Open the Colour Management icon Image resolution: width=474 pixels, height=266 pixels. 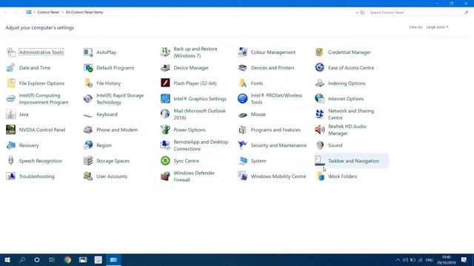tap(243, 52)
